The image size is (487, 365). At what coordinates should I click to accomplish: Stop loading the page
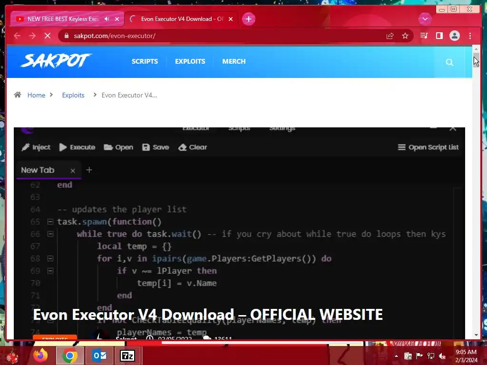coord(48,36)
